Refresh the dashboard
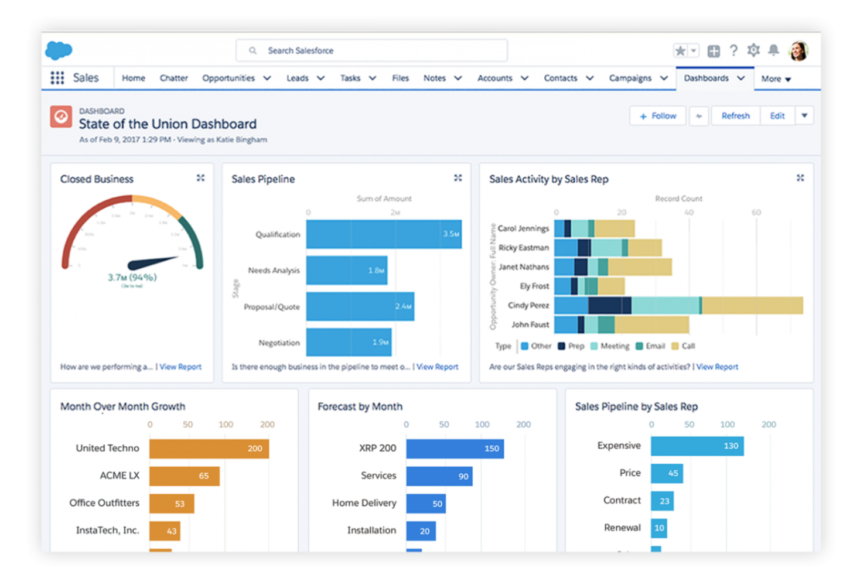 pyautogui.click(x=735, y=116)
